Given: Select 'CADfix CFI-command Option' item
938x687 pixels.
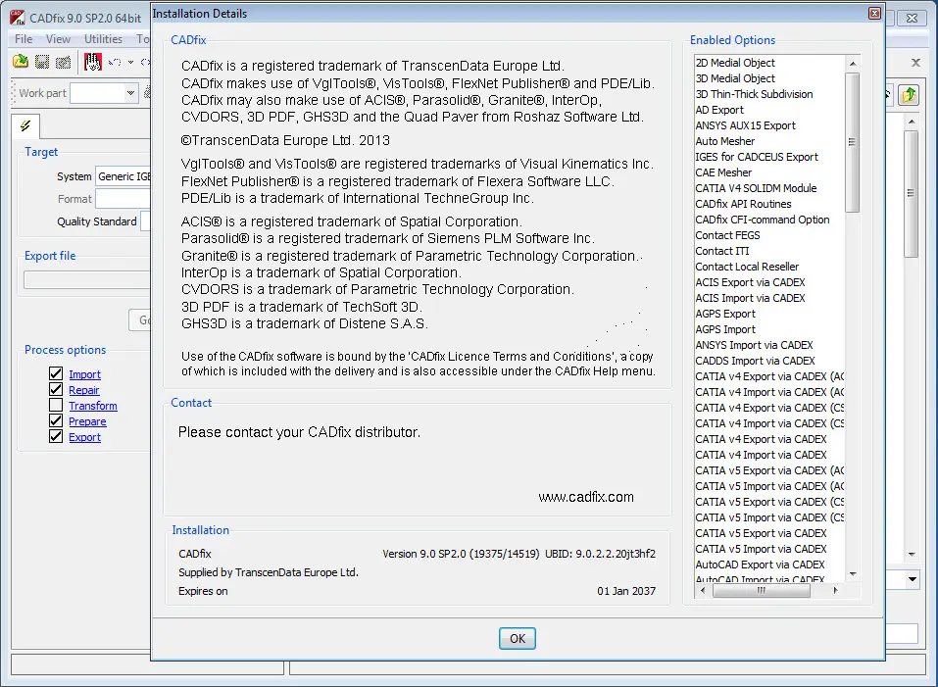Looking at the screenshot, I should pos(763,220).
